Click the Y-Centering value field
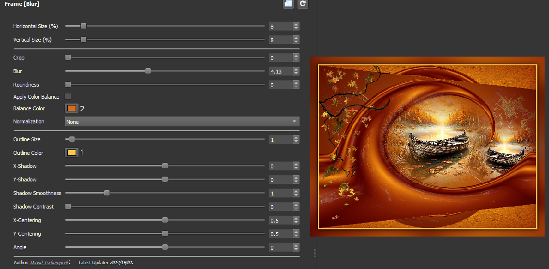 point(281,234)
